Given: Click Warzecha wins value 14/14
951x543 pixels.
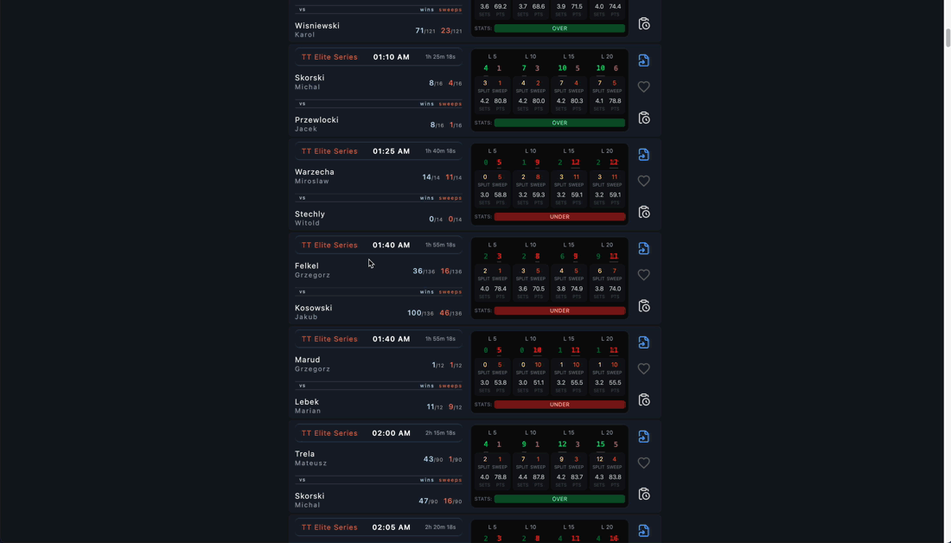Looking at the screenshot, I should [x=431, y=177].
